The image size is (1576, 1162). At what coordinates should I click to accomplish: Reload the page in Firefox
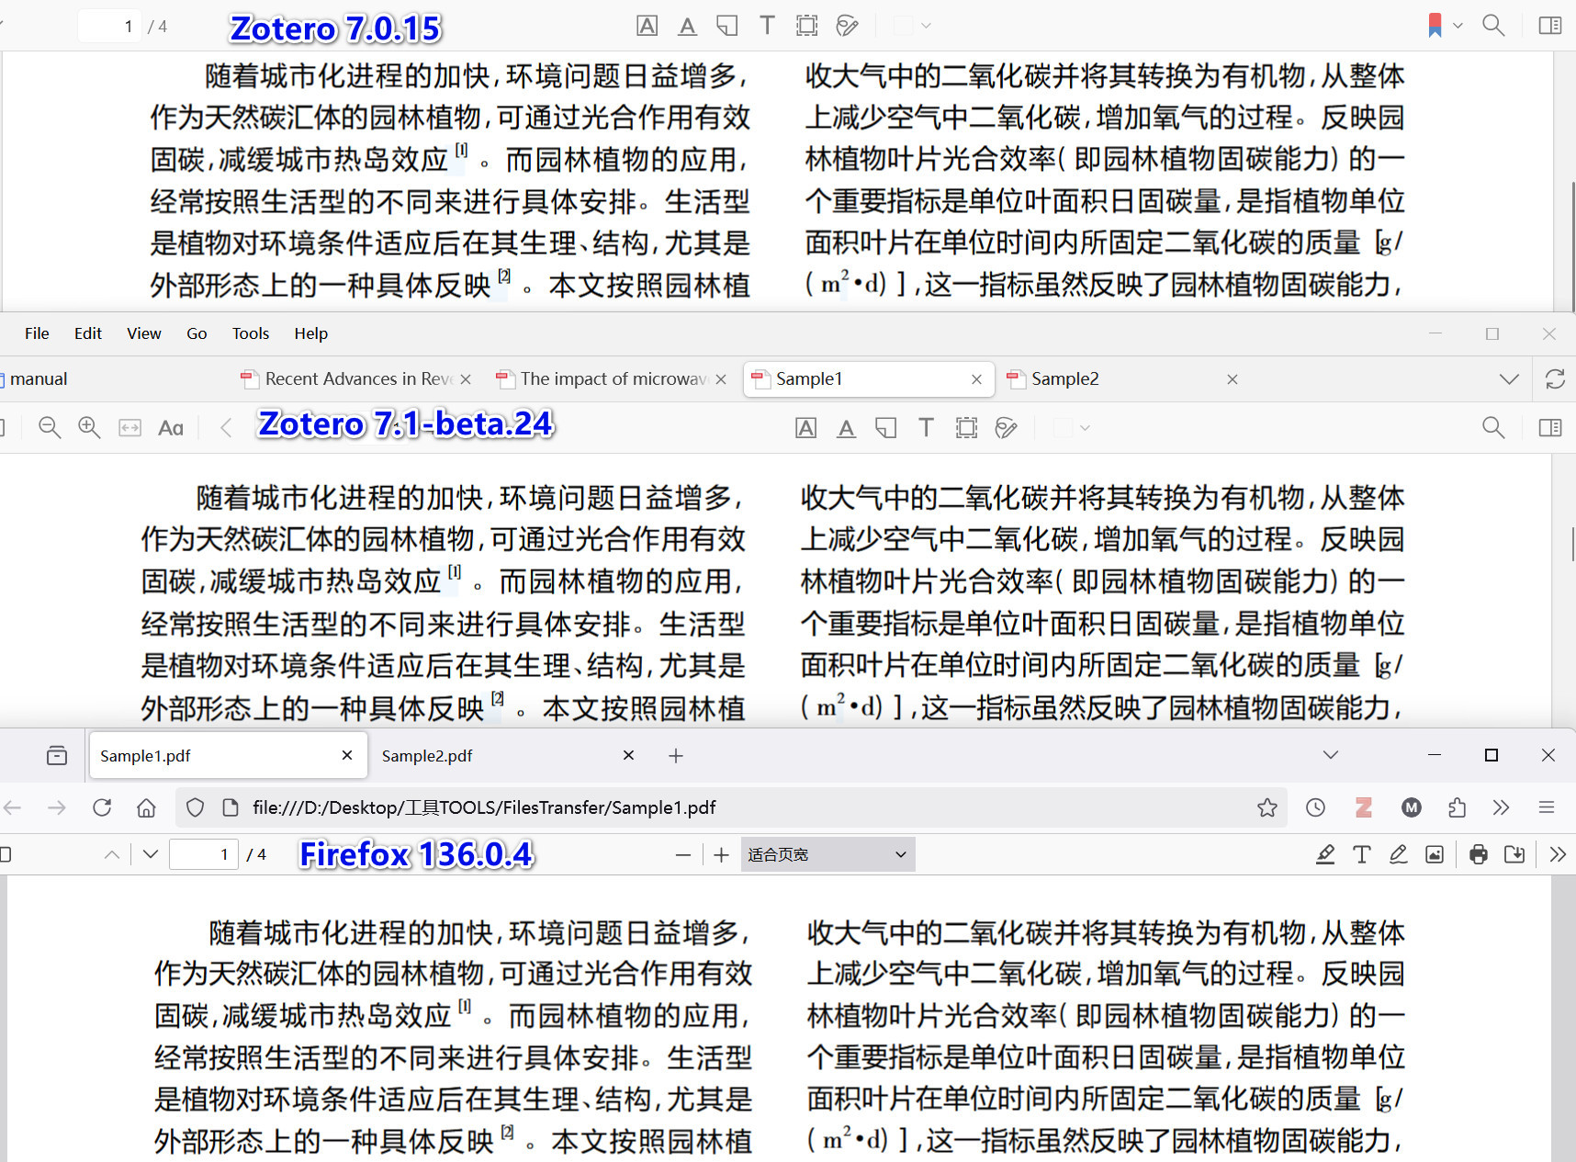pos(102,807)
